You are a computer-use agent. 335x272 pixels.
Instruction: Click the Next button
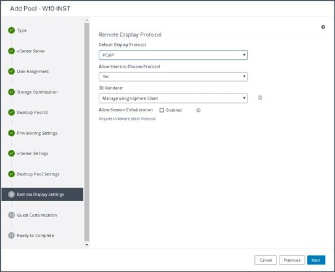316,260
